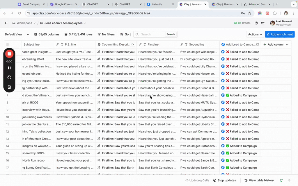Go back using the Clay back arrow

6,23
